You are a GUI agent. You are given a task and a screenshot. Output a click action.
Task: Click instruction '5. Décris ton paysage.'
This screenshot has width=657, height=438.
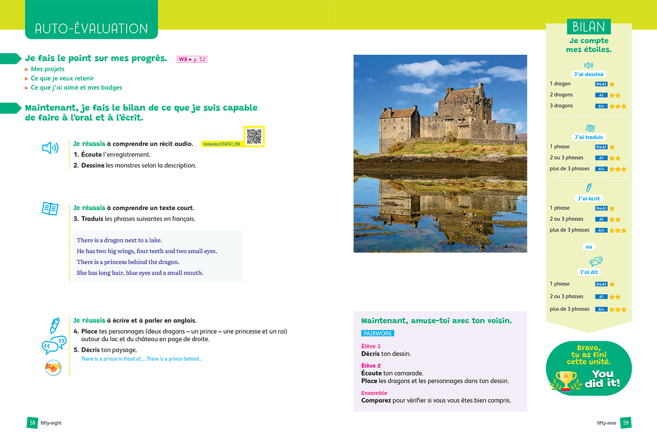pyautogui.click(x=105, y=350)
